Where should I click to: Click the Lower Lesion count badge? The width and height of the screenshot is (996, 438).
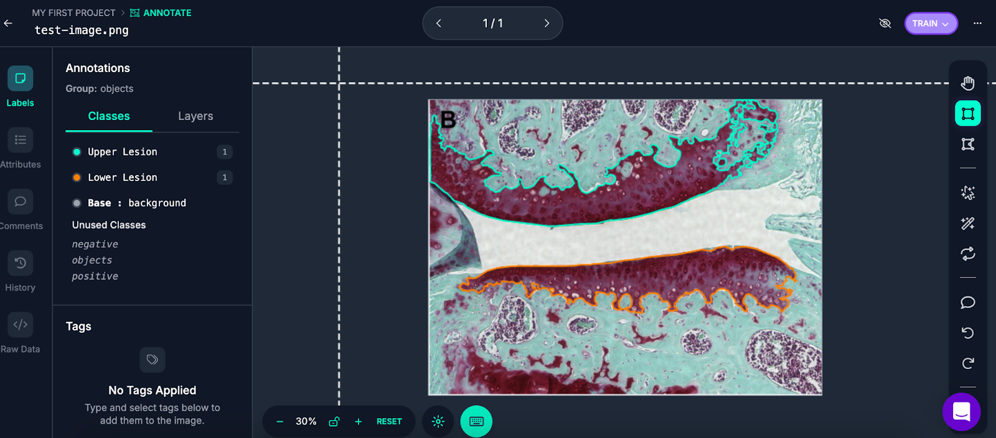coord(225,177)
